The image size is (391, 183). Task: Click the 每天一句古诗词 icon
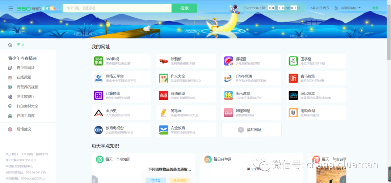(x=316, y=160)
